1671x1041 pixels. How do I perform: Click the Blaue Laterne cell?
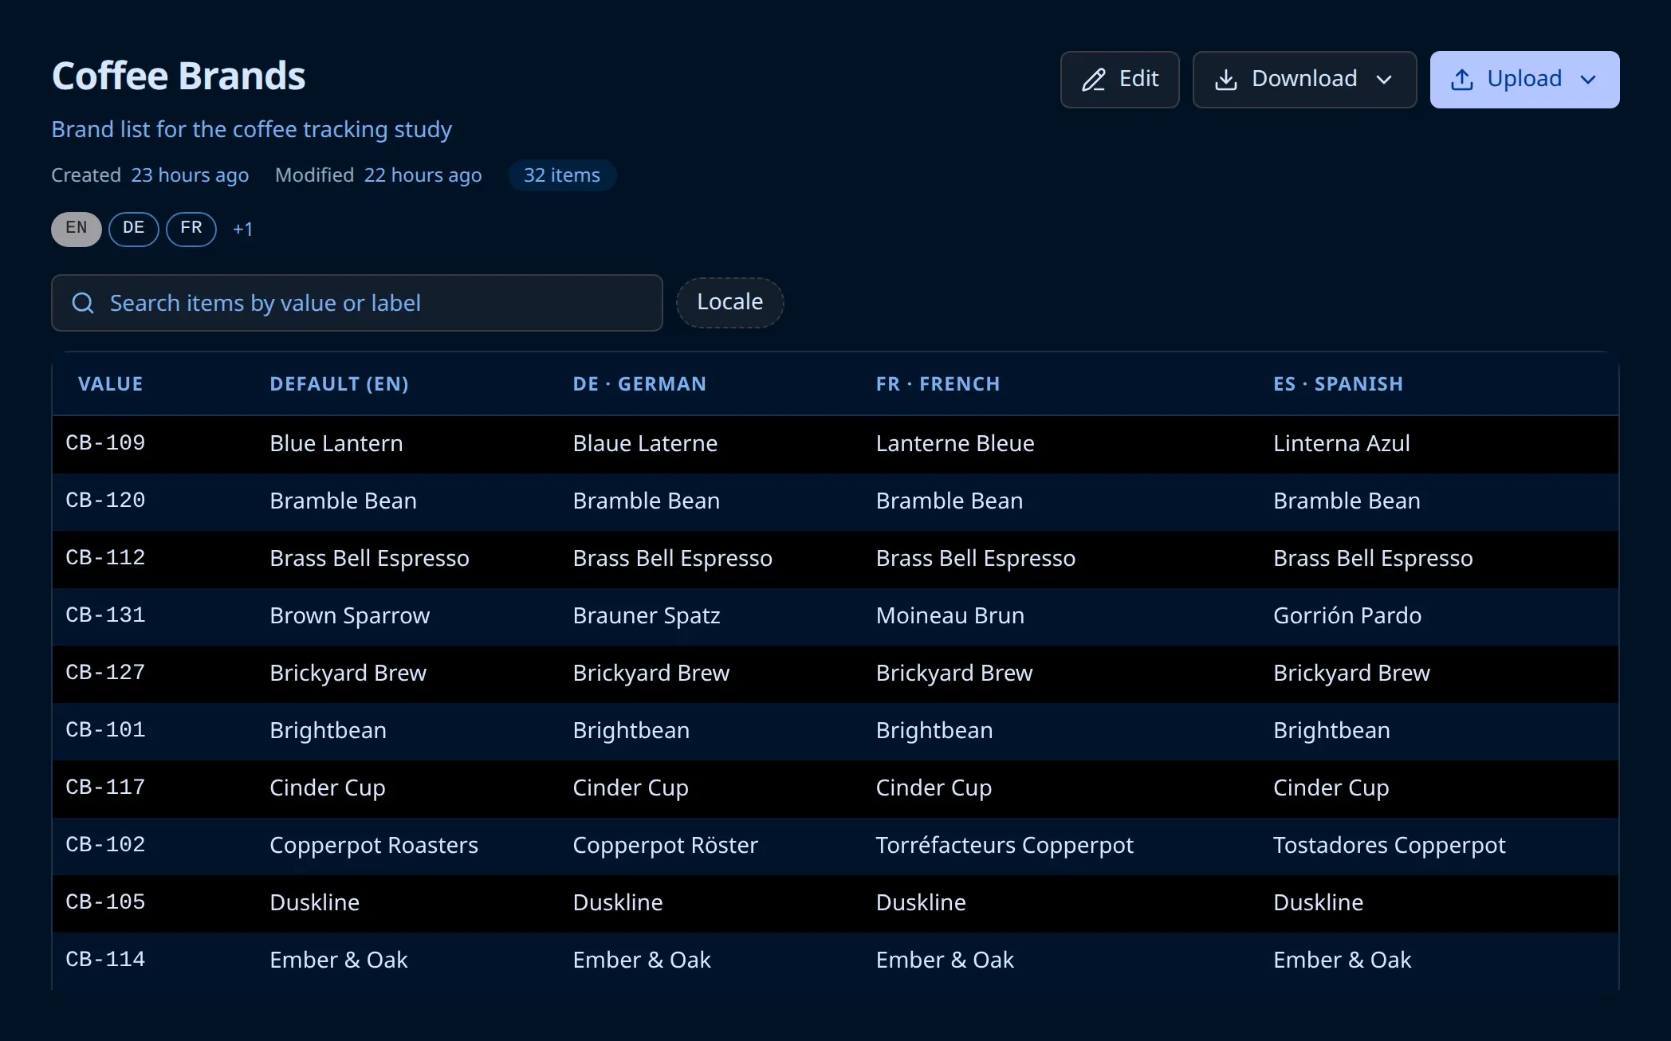coord(645,443)
